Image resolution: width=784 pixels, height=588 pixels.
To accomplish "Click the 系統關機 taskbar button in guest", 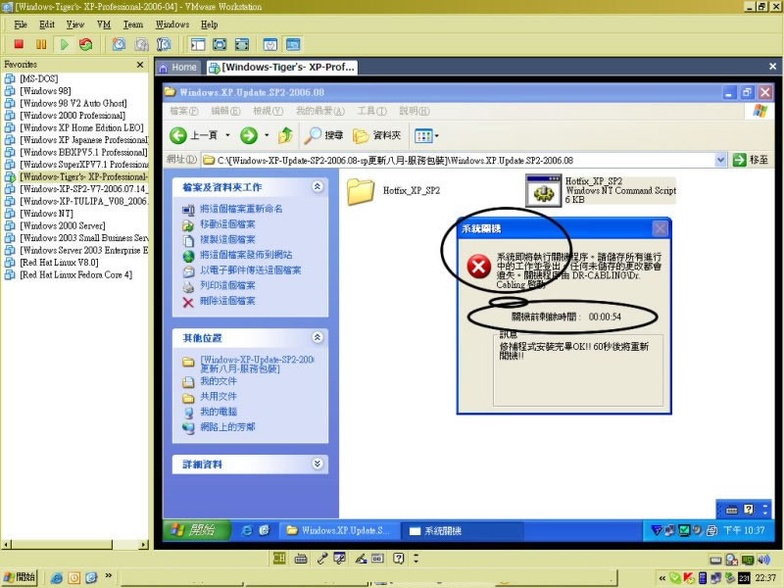I will click(462, 530).
